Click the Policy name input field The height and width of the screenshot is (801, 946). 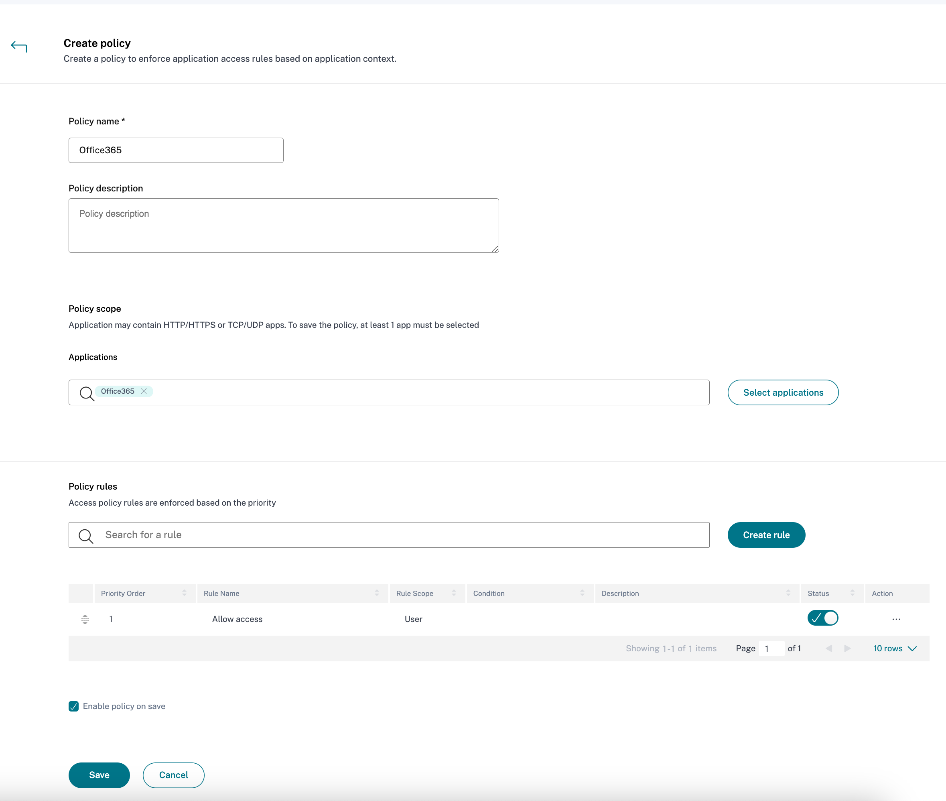click(x=176, y=150)
